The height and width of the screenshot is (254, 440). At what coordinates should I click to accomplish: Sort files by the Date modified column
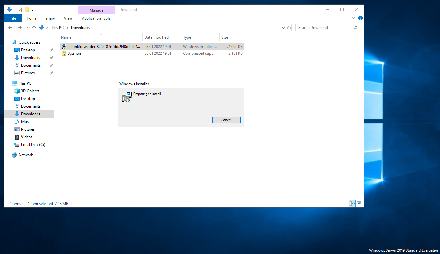coord(156,37)
